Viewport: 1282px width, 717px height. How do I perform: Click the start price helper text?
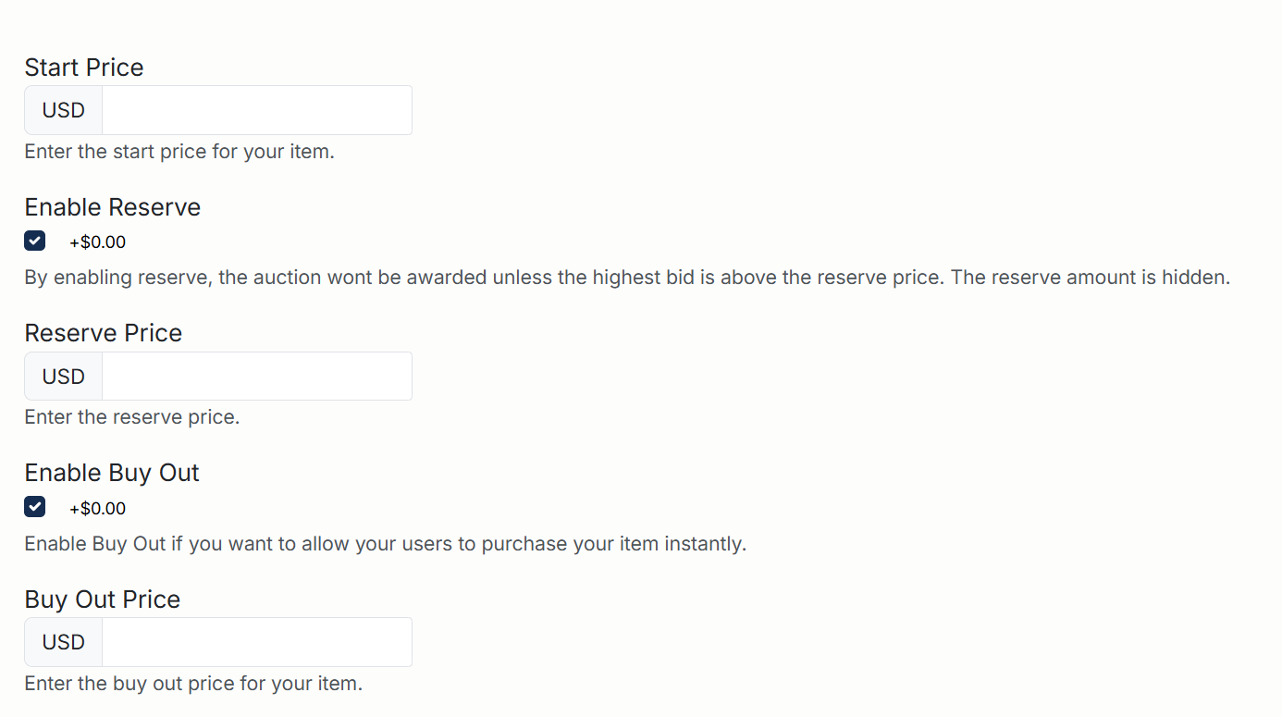click(179, 151)
